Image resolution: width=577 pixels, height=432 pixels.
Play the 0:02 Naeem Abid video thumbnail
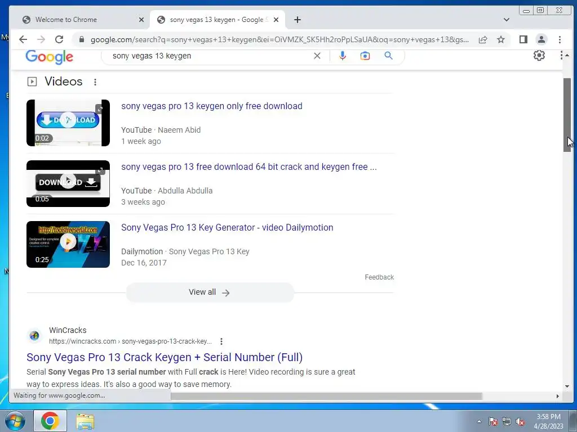[x=68, y=123]
